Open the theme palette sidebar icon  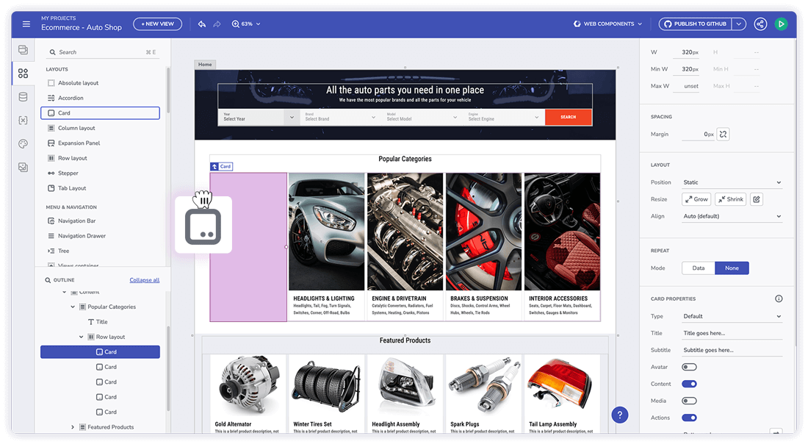tap(24, 144)
